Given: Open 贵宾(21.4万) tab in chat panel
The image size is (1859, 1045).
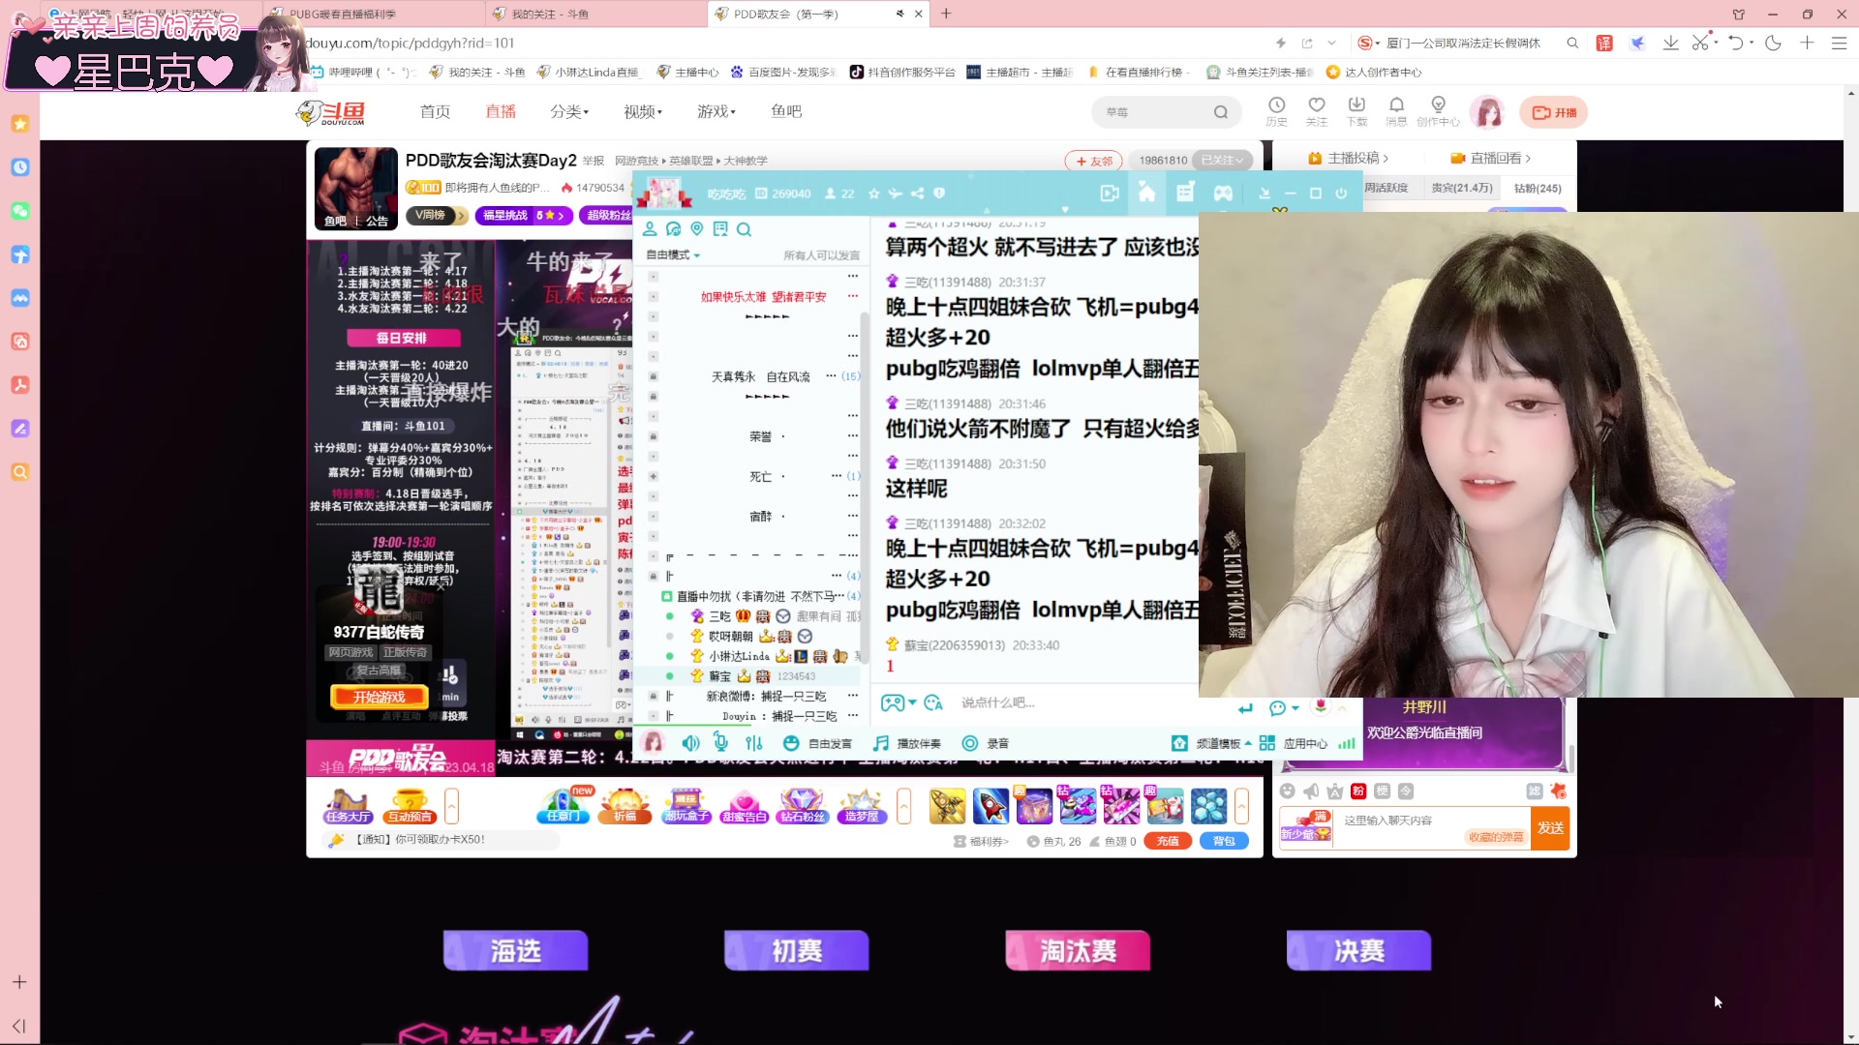Looking at the screenshot, I should (1461, 188).
